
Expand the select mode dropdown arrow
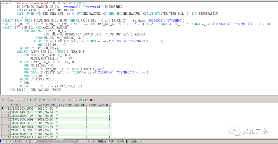pyautogui.click(x=6, y=100)
